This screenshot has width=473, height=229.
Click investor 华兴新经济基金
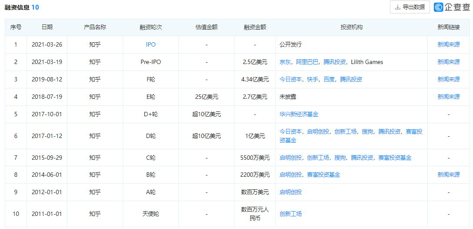[299, 114]
